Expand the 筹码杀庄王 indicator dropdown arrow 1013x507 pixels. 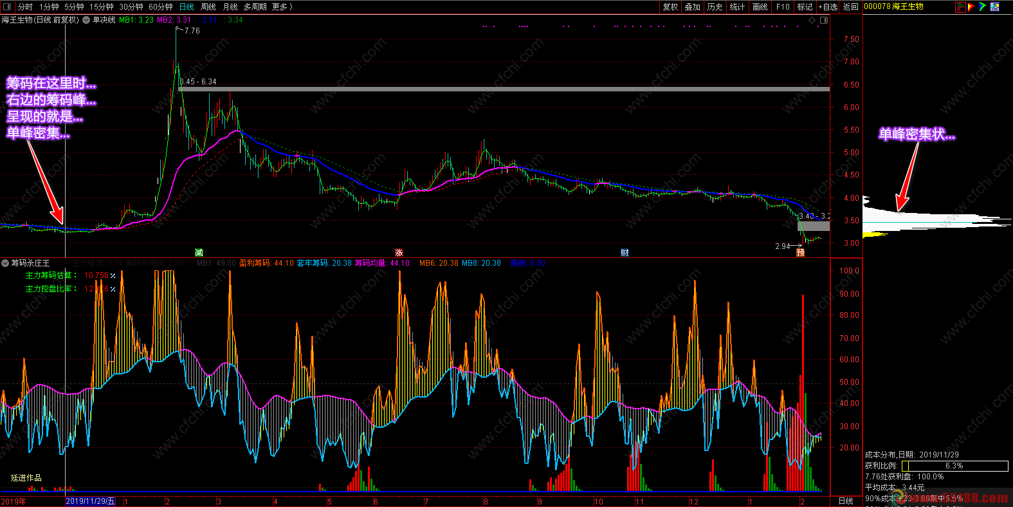[5, 263]
